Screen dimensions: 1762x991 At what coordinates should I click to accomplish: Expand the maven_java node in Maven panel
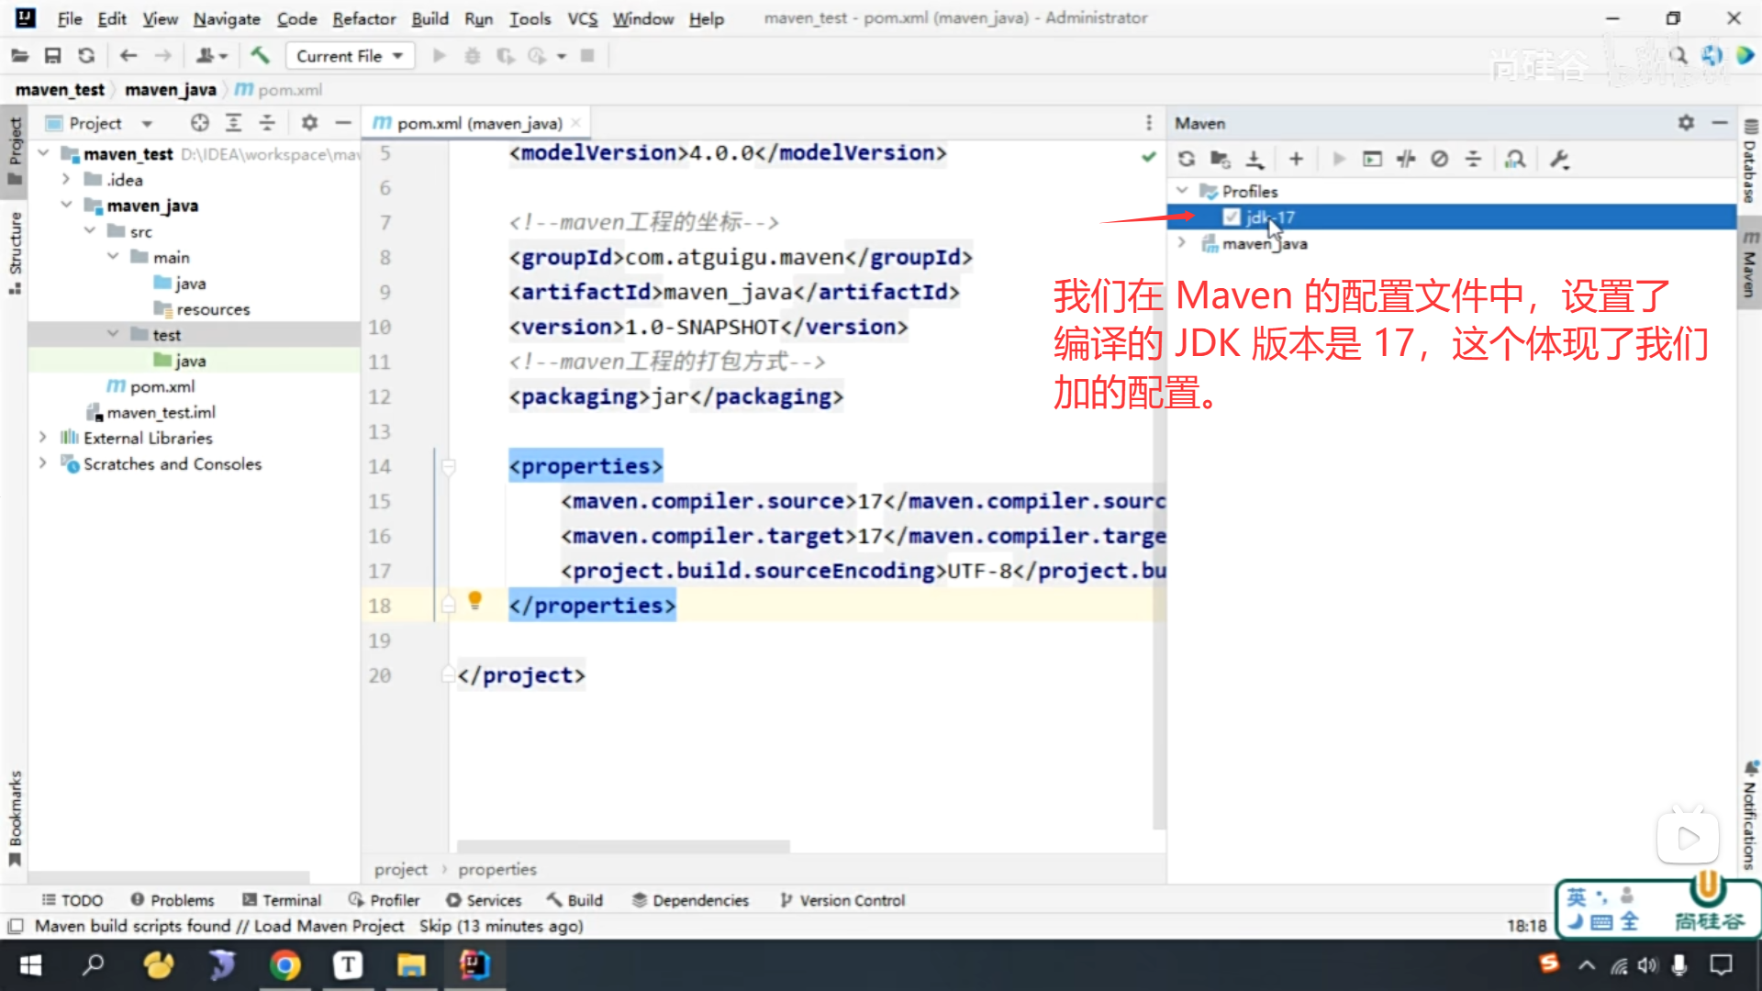coord(1182,243)
